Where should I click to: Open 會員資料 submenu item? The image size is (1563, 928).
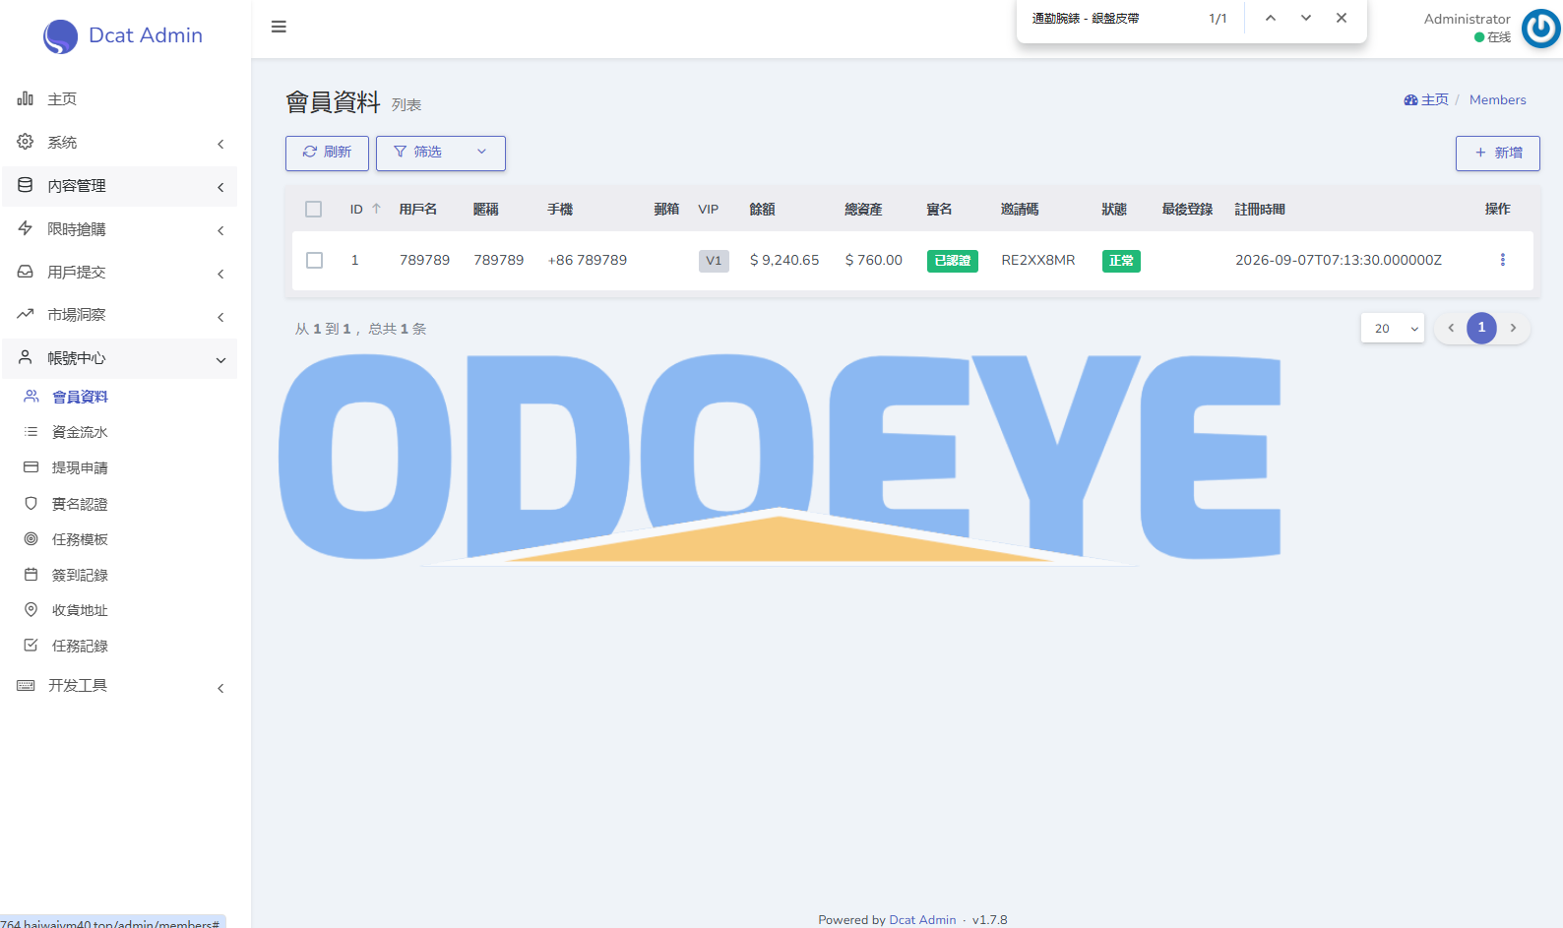(119, 397)
